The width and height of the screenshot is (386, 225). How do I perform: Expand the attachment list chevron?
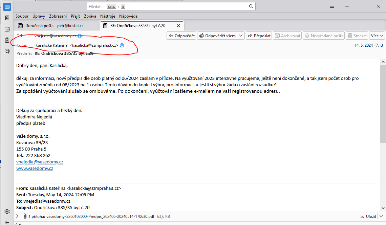[x=17, y=216]
